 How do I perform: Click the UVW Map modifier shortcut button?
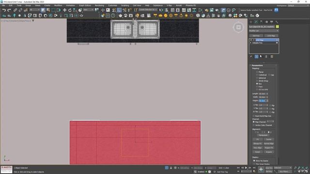click(271, 36)
